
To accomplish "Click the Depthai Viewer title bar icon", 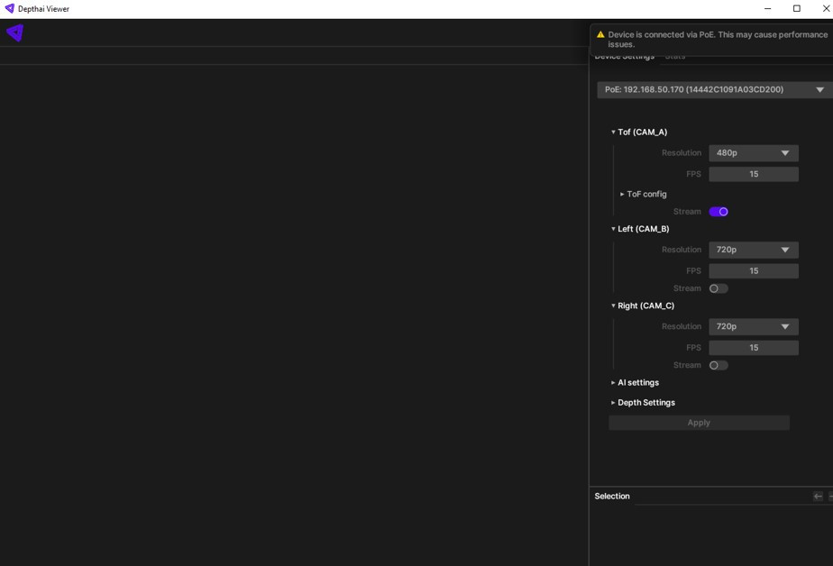I will click(x=9, y=9).
